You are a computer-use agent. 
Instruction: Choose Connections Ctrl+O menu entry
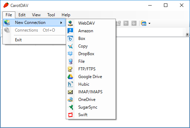click(34, 30)
